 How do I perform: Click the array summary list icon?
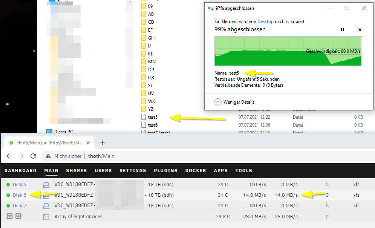pos(46,217)
